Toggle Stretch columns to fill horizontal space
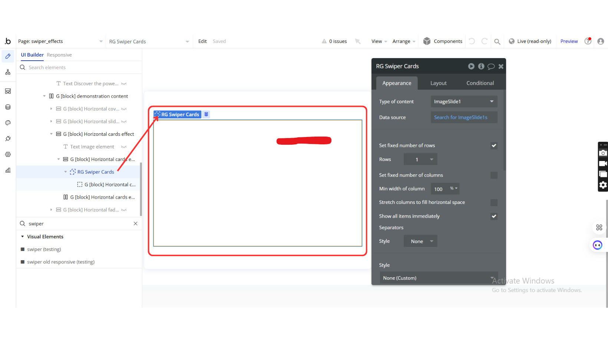This screenshot has width=608, height=342. [494, 202]
